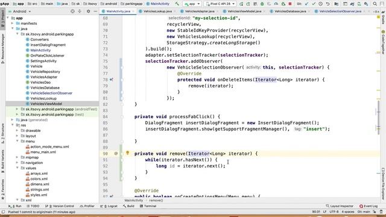Switch to the VehiclesAdapter.java tab

coord(200,11)
